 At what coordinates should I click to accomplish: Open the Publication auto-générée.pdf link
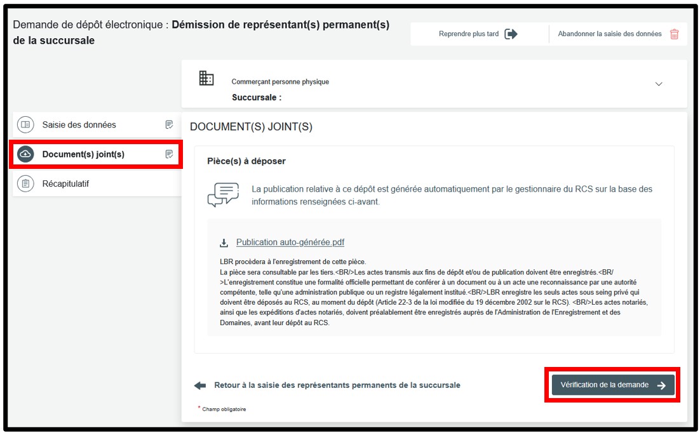tap(290, 243)
